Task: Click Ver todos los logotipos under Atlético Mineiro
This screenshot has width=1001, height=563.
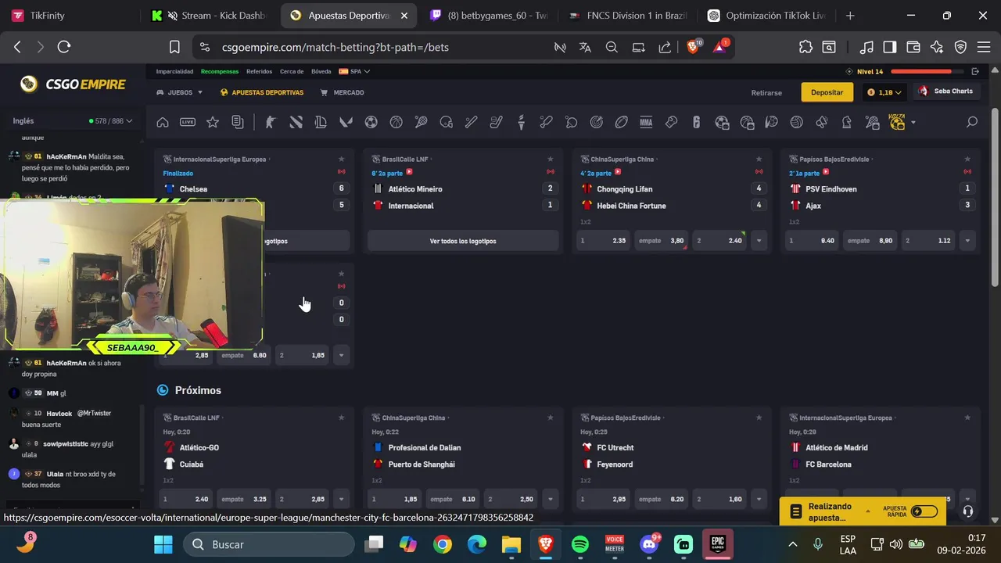Action: pos(463,241)
